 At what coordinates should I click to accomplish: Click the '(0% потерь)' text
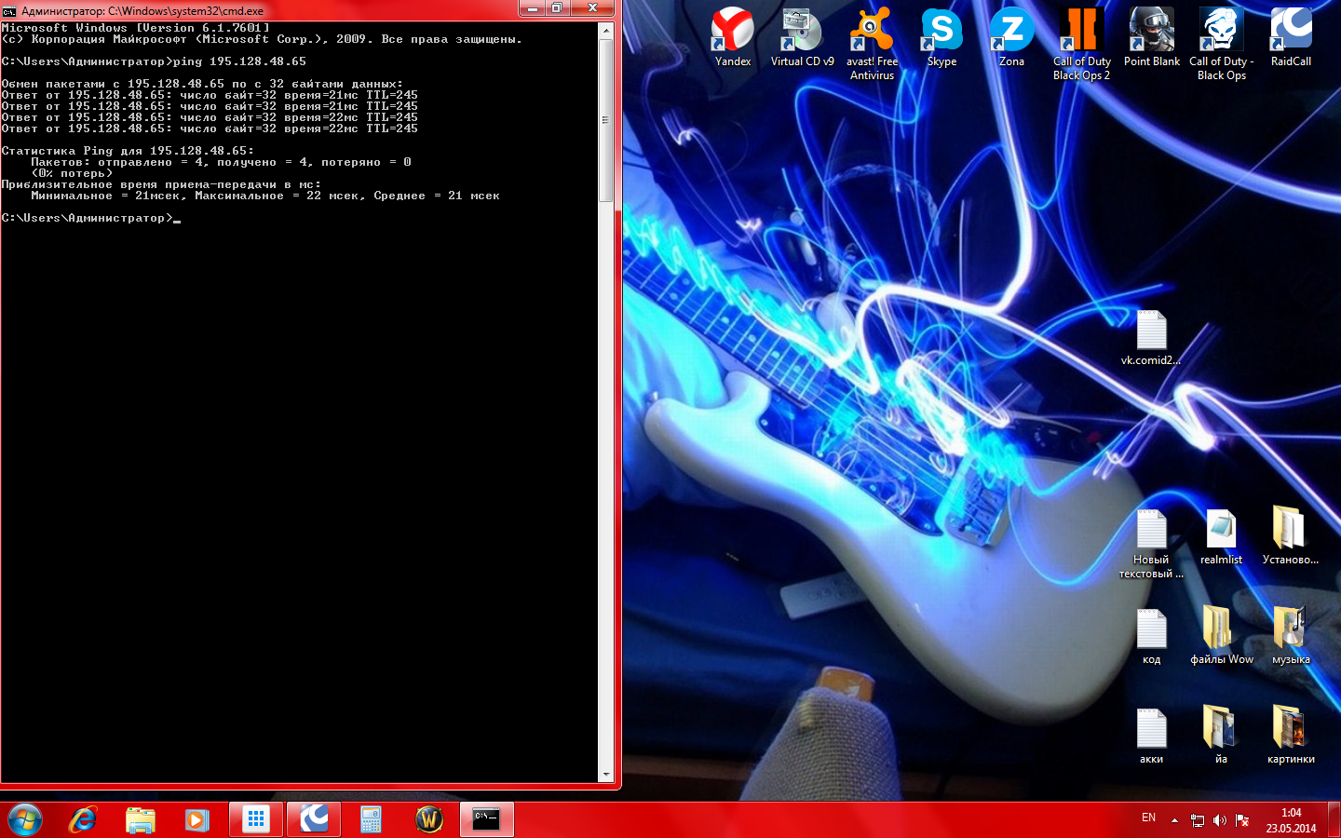72,173
